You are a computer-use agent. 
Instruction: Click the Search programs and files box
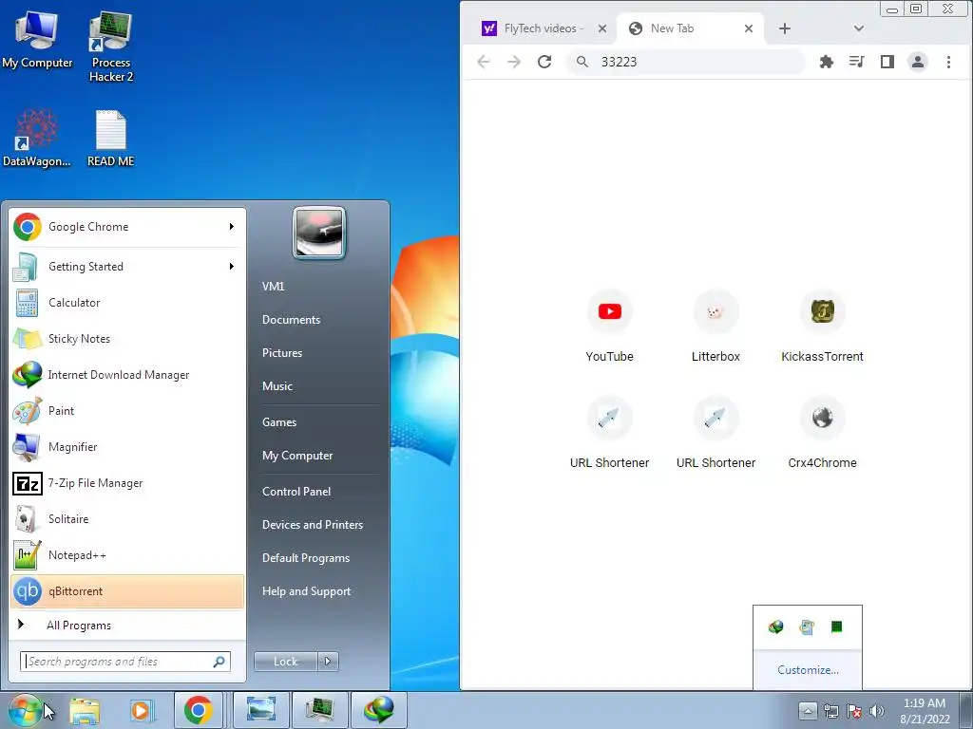[124, 662]
